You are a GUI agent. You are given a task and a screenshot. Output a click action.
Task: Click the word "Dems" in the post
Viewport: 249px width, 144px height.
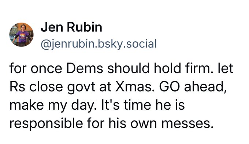pyautogui.click(x=85, y=68)
